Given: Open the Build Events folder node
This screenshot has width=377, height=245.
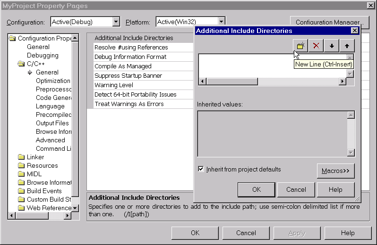Looking at the screenshot, I should coord(44,191).
